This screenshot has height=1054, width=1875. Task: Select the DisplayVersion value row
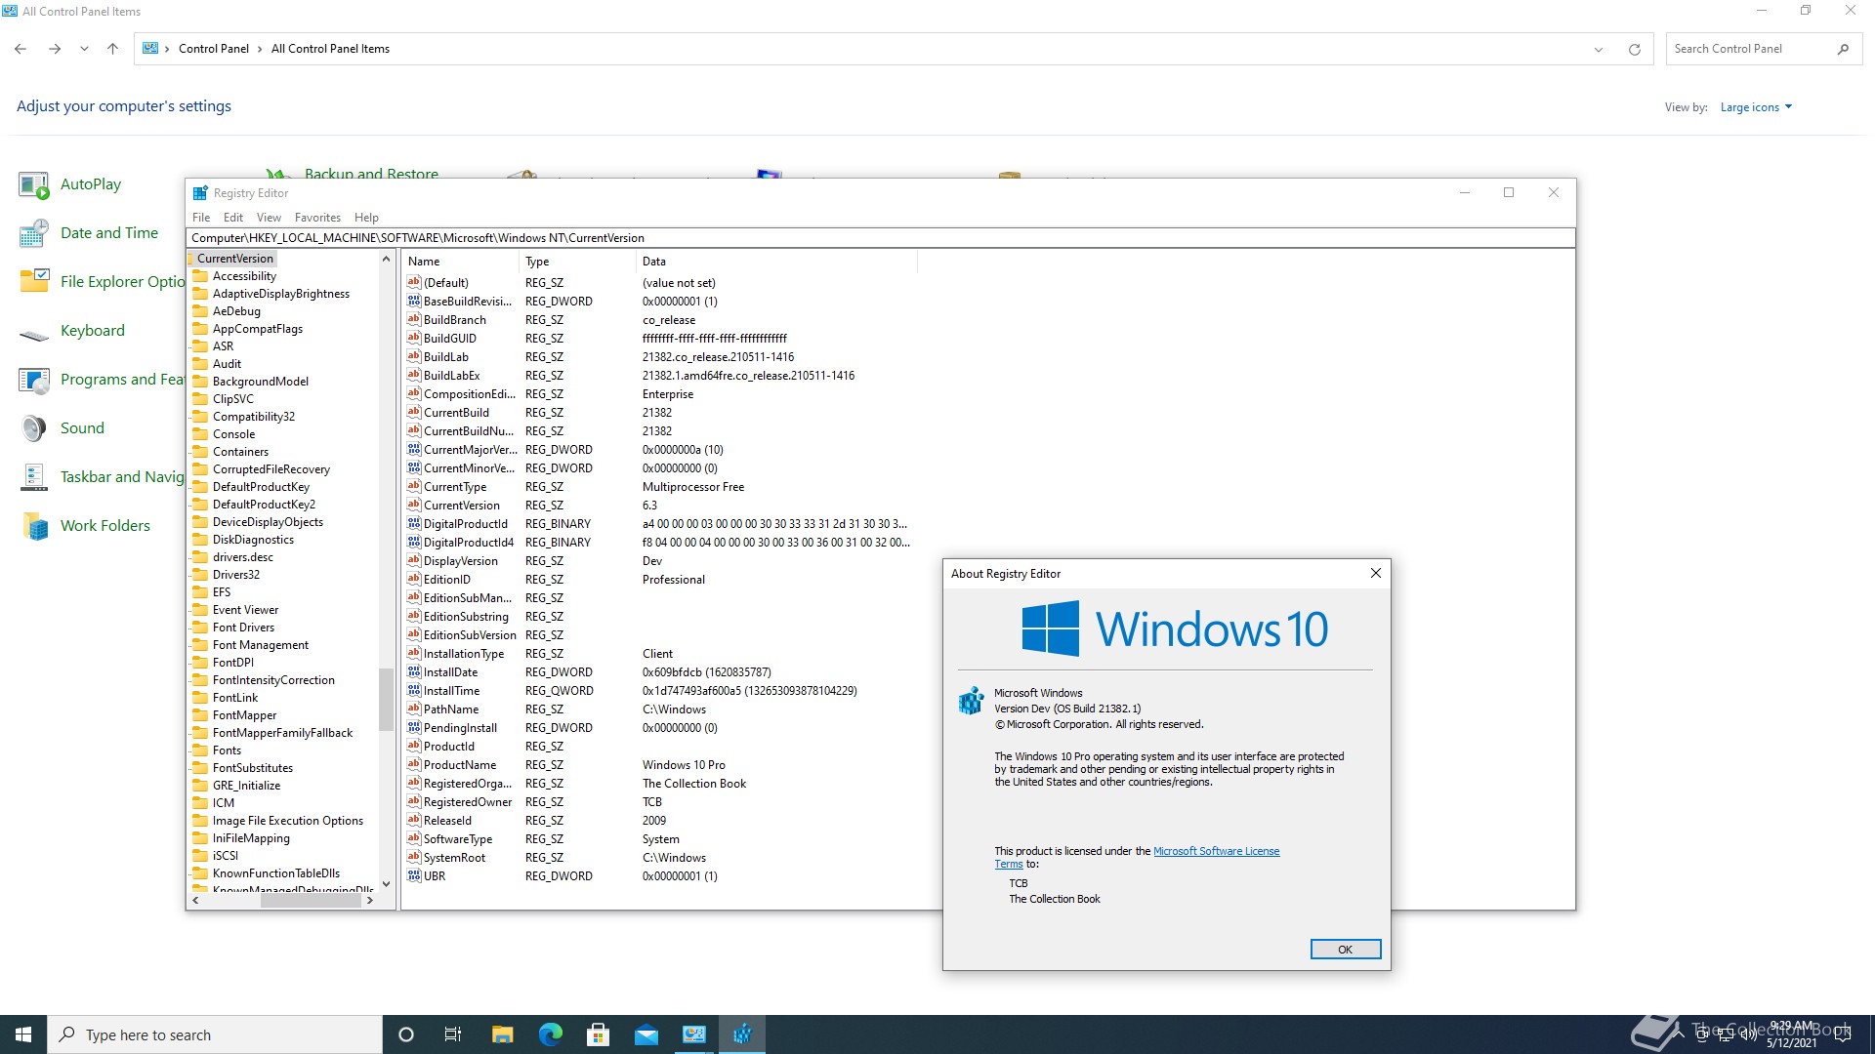(662, 561)
